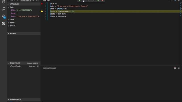Click the highlighted $proc get-process line
This screenshot has width=182, height=102.
pyautogui.click(x=62, y=11)
